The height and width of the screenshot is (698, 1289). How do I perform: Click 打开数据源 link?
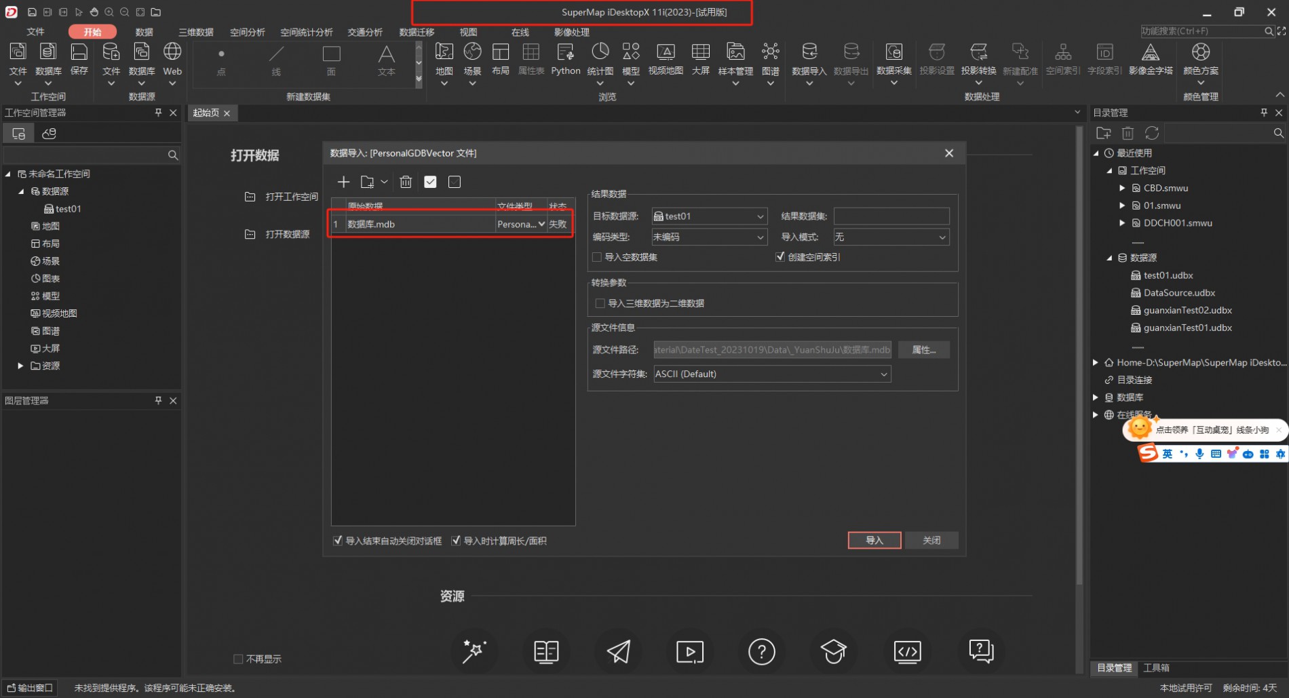point(288,234)
